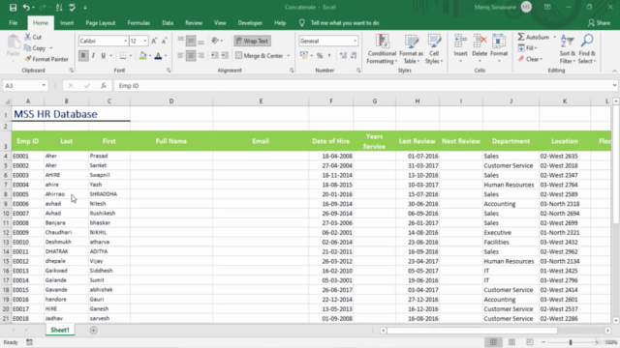Switch to the Data tab
The image size is (620, 348).
point(168,23)
